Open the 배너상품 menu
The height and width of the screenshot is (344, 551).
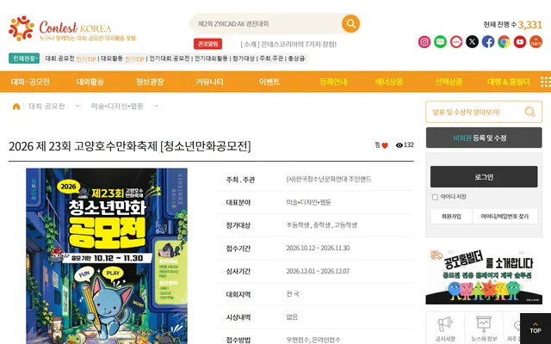(389, 82)
